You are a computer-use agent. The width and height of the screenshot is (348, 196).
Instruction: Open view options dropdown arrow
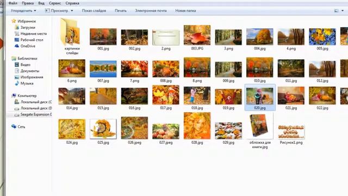[x=343, y=11]
